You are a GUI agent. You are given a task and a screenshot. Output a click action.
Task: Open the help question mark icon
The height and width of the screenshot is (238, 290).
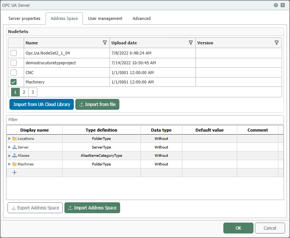point(276,5)
